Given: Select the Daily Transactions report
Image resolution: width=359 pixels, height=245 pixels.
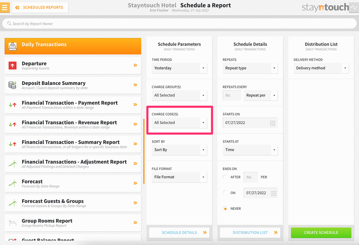Looking at the screenshot, I should 73,46.
